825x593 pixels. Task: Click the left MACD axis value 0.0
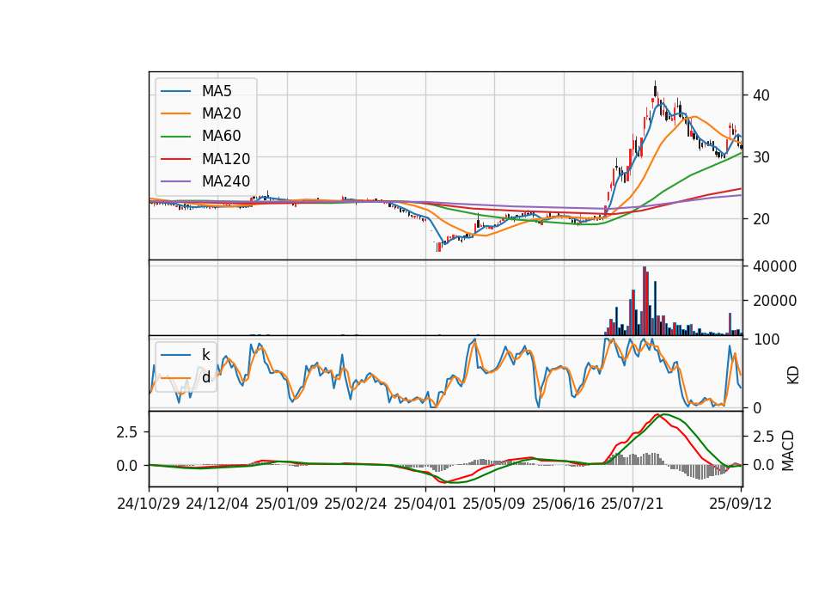tap(127, 466)
